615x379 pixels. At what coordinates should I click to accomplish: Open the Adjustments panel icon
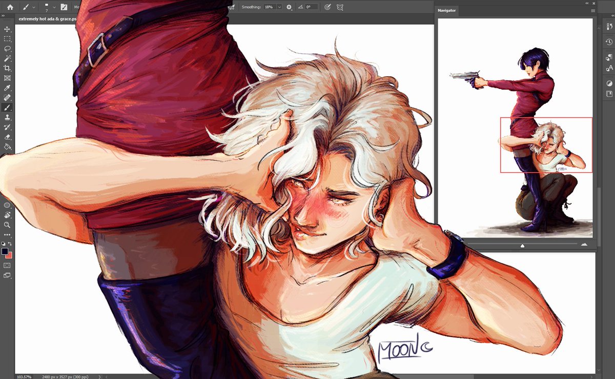click(609, 83)
